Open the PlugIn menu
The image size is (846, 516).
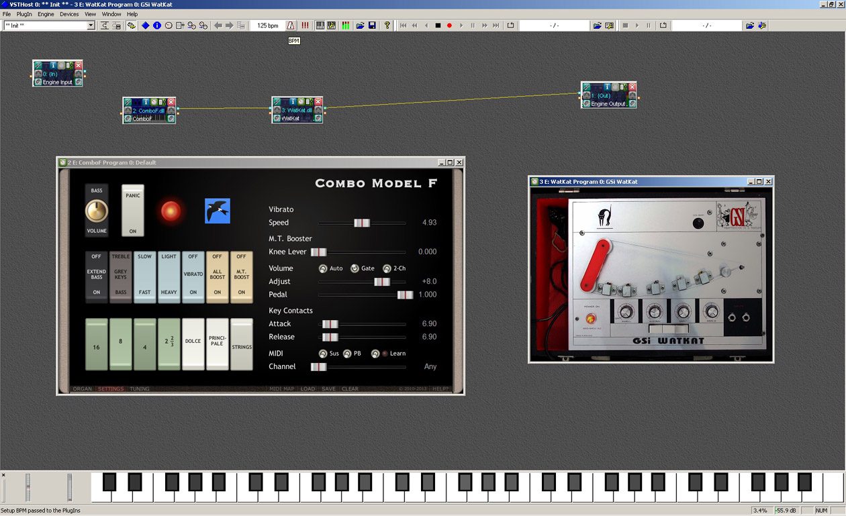23,14
